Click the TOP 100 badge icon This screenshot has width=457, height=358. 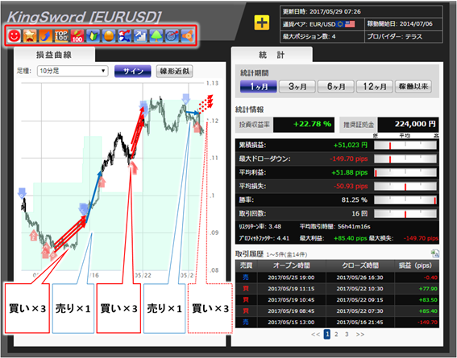coord(61,36)
